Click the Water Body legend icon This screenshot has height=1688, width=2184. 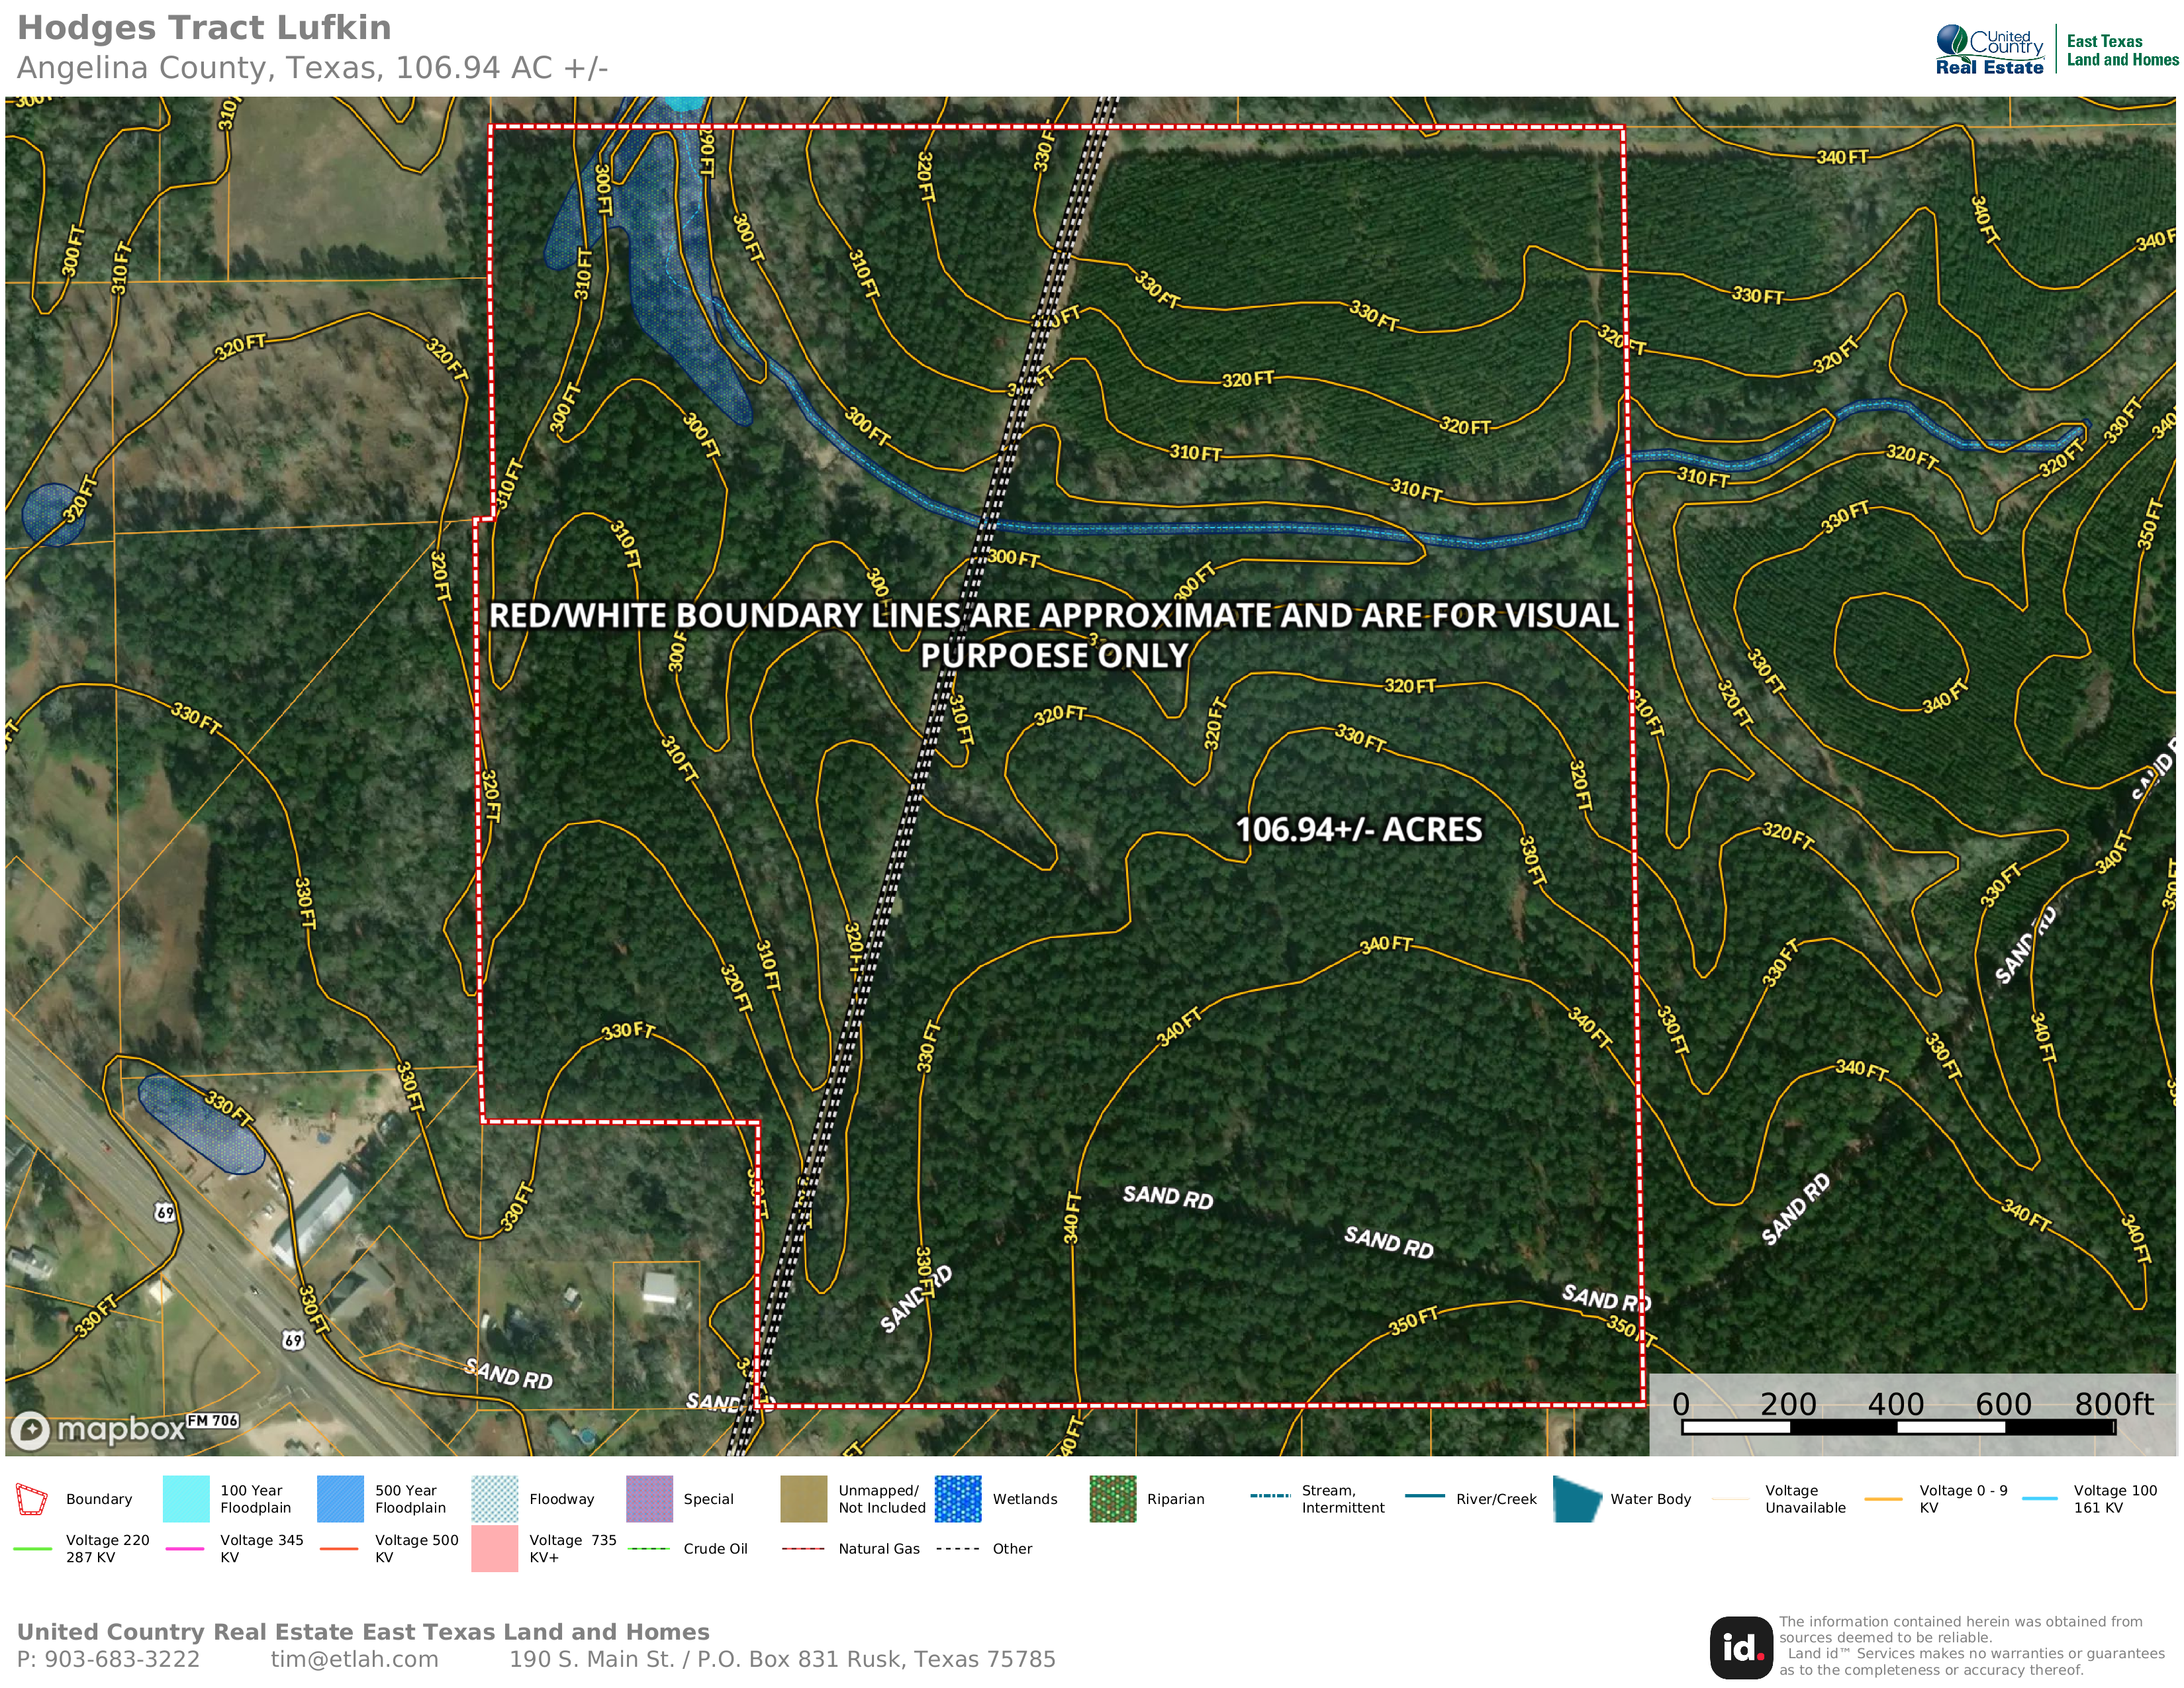point(1577,1499)
